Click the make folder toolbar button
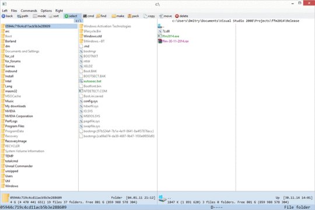315x210 pixels. (x=118, y=16)
